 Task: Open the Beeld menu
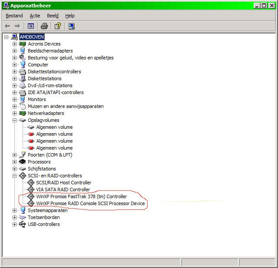53,16
